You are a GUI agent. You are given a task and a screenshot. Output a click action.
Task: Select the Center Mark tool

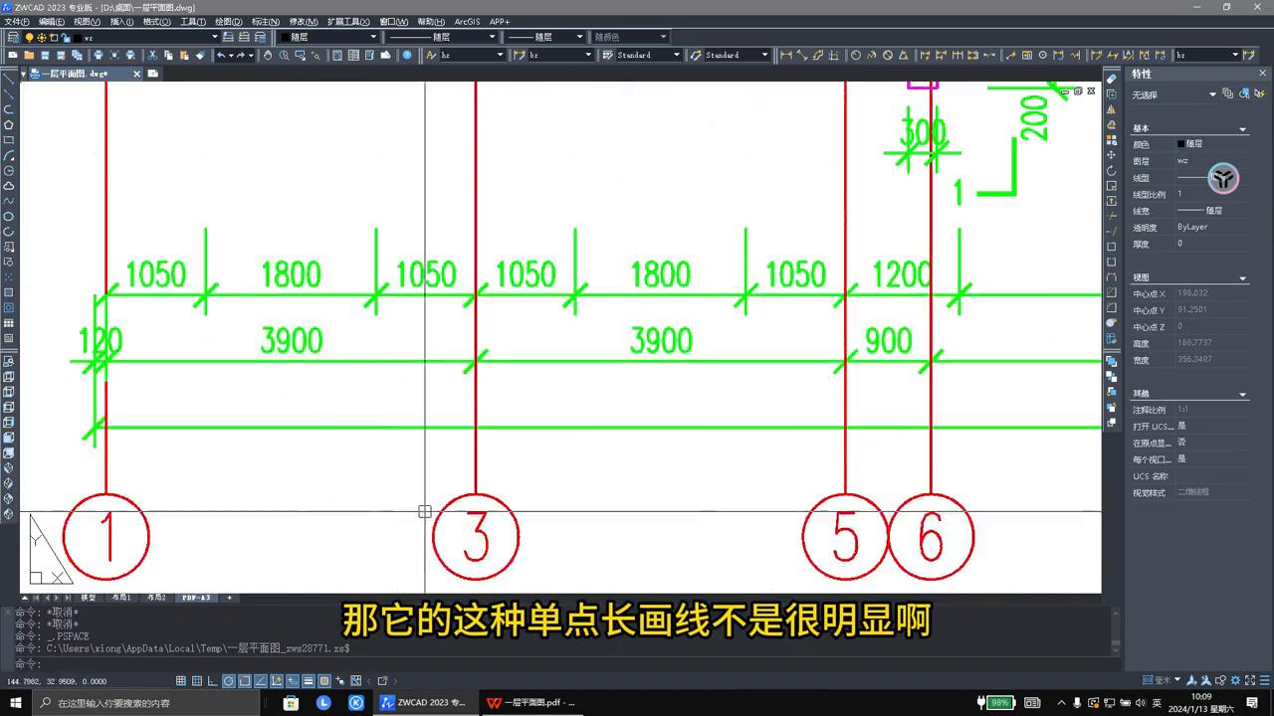1042,55
